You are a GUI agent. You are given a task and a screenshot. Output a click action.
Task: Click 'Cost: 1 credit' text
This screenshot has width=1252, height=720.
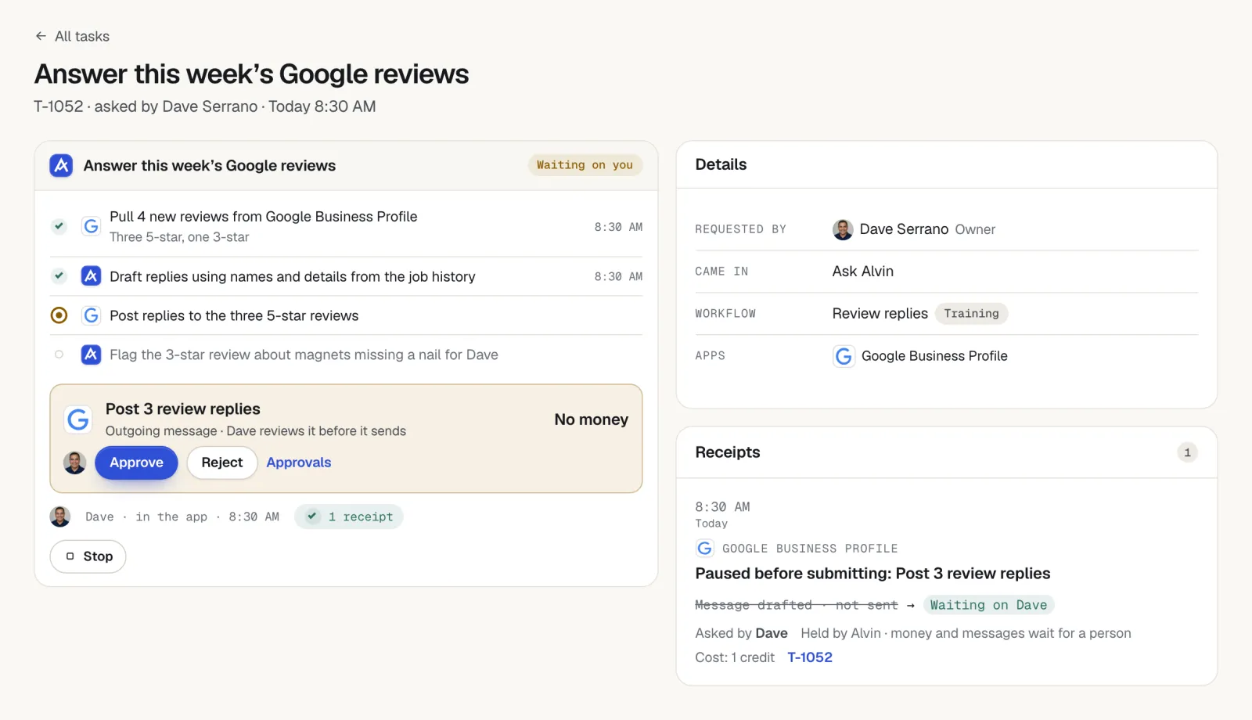pos(735,657)
